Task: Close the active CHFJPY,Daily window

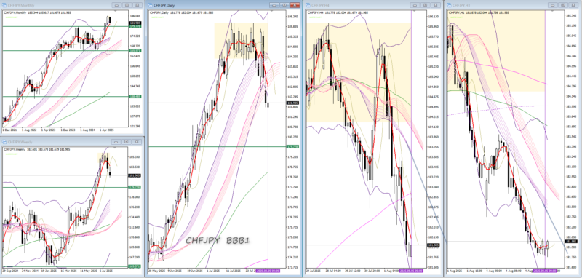Action: pos(295,5)
